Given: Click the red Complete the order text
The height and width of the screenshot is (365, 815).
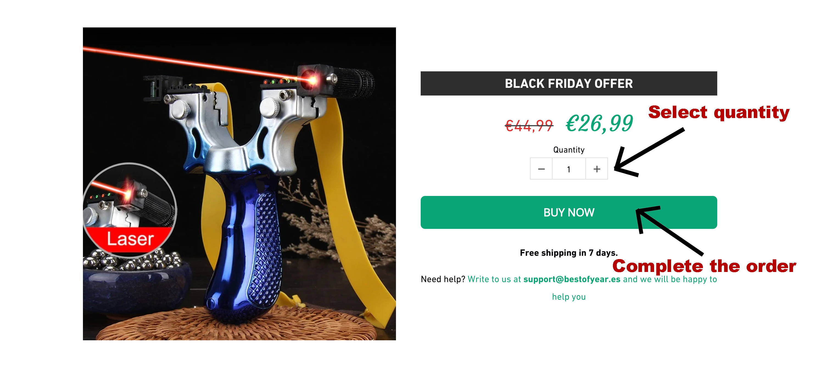Looking at the screenshot, I should click(x=704, y=266).
